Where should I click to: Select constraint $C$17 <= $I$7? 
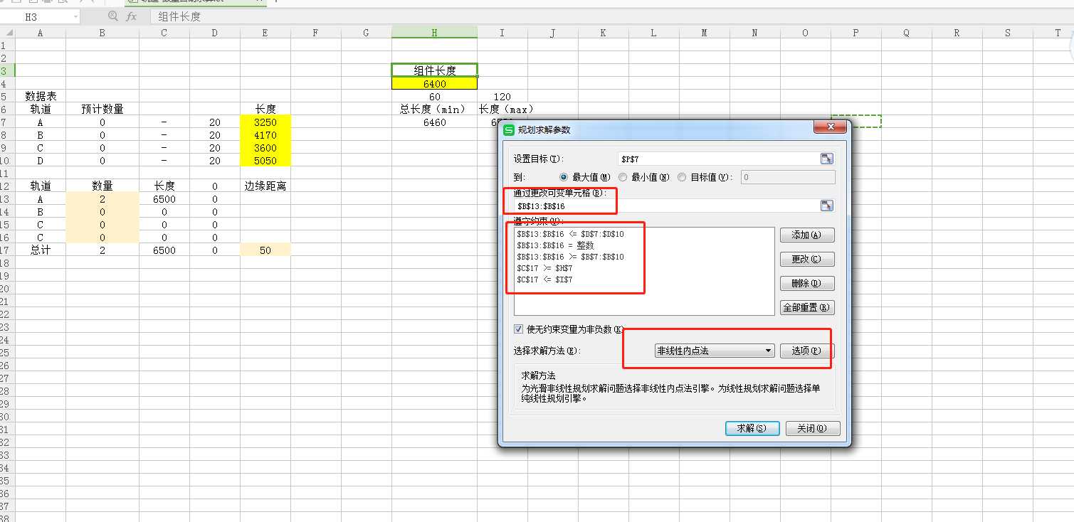click(544, 279)
